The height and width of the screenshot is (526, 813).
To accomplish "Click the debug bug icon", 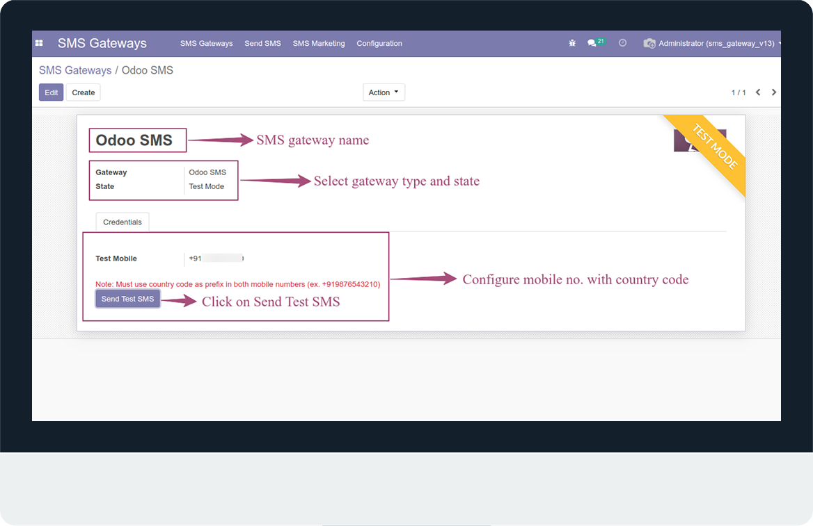I will pos(572,44).
